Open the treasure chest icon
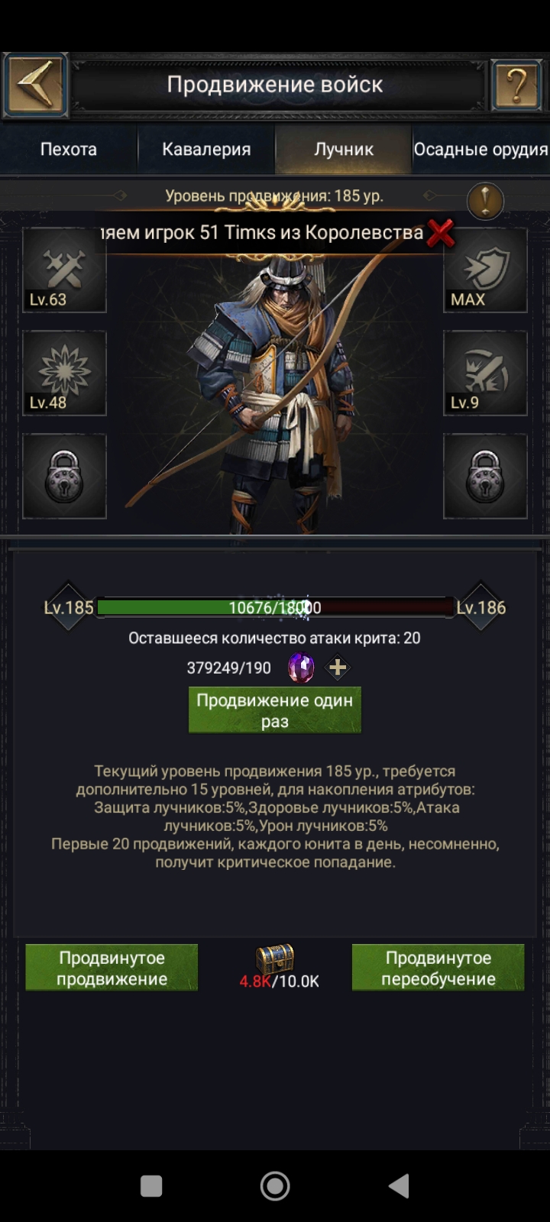 tap(275, 958)
